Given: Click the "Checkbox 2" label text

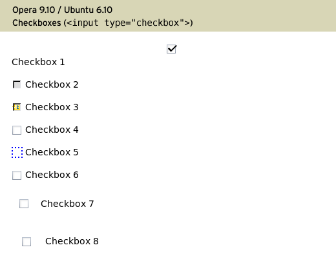Looking at the screenshot, I should tap(52, 84).
